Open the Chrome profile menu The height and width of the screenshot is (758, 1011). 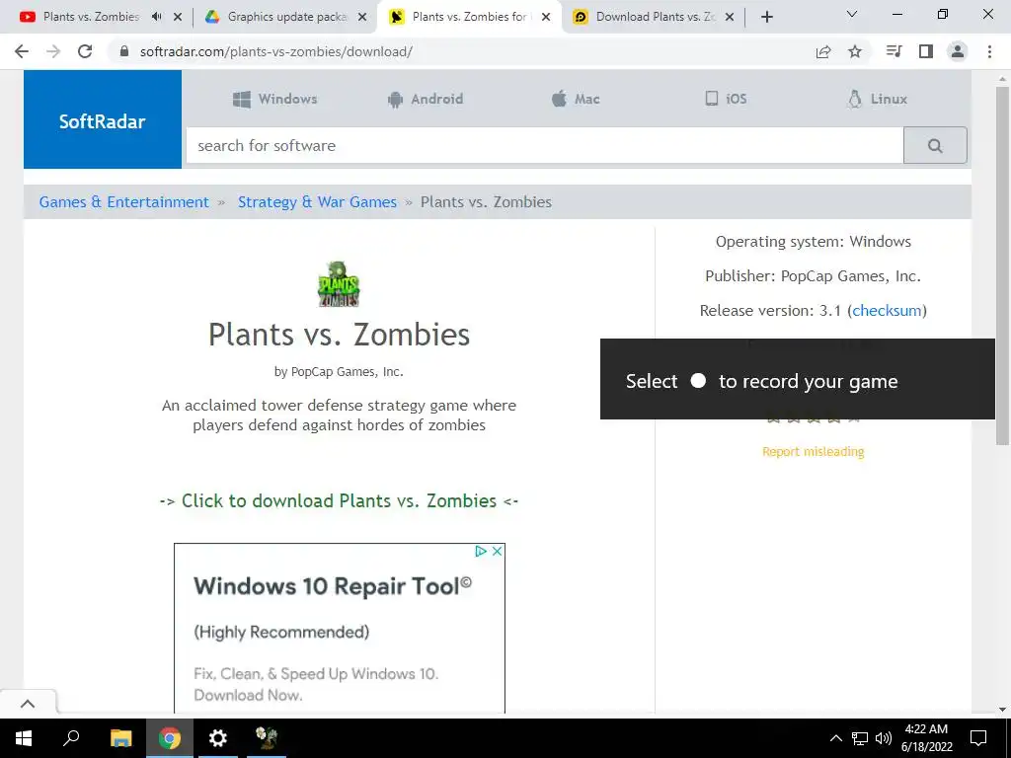[958, 51]
